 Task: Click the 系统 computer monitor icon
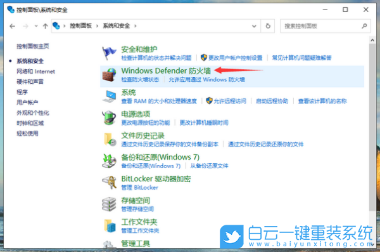coord(109,96)
